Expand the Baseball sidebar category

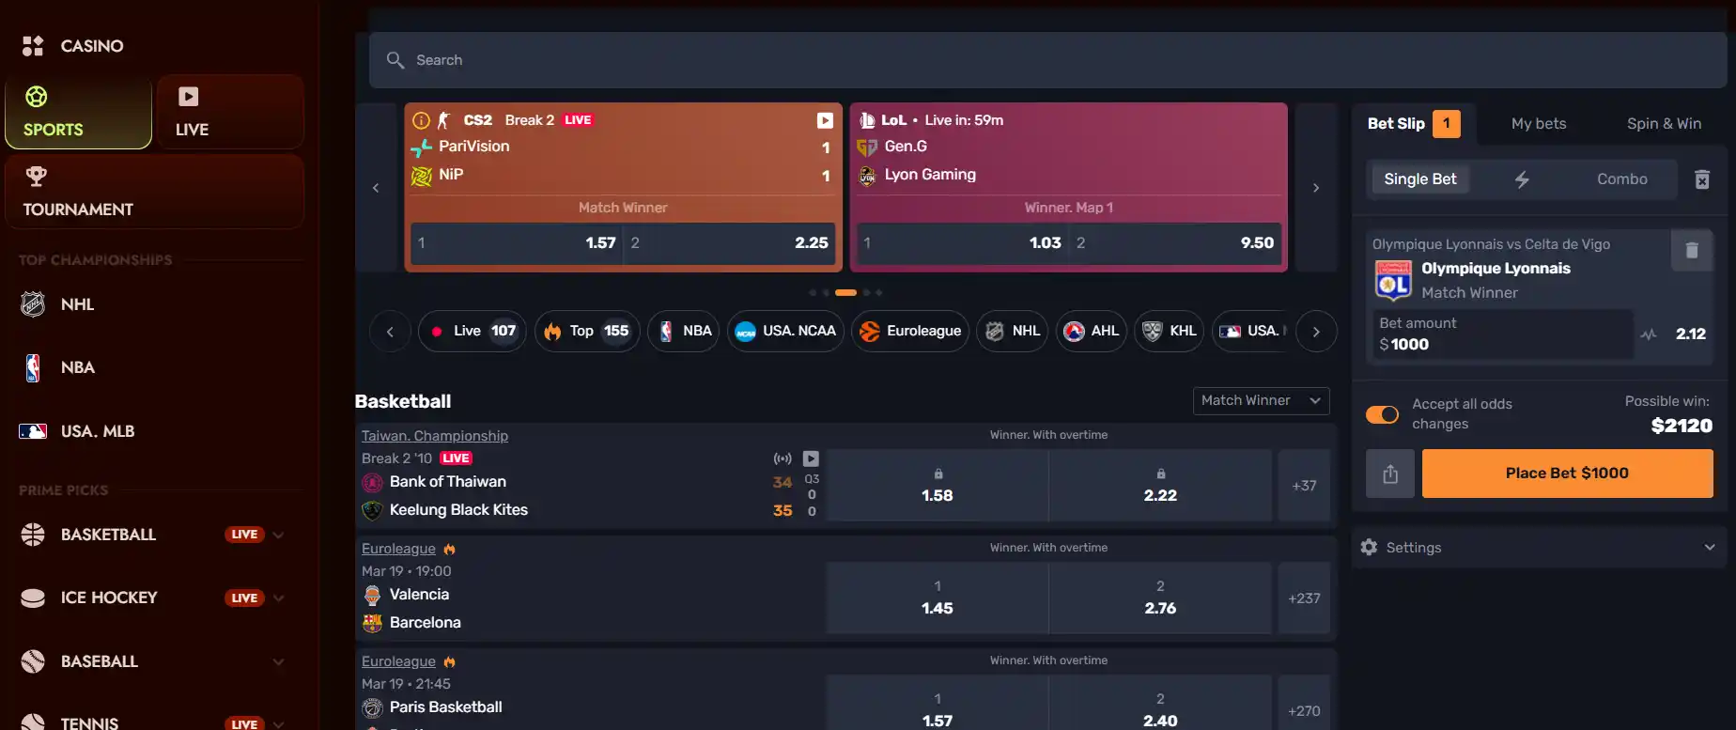[278, 661]
